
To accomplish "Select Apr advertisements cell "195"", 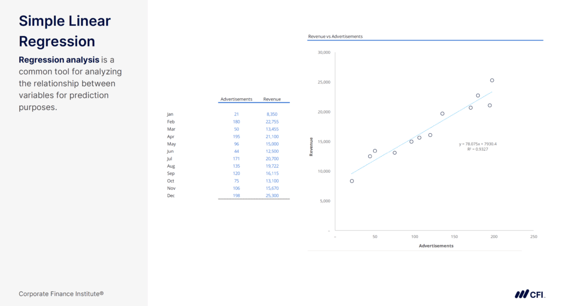I will [x=236, y=137].
